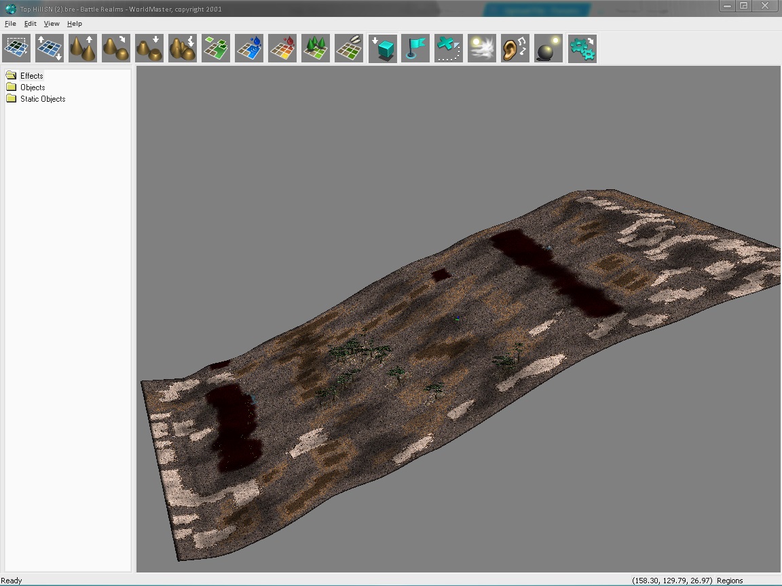Pick the teal flag marker tool
Screen dimensions: 782x586
pyautogui.click(x=415, y=48)
